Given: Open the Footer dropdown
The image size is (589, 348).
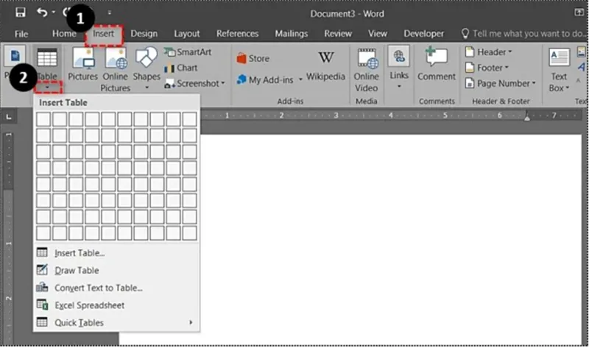Looking at the screenshot, I should click(x=487, y=68).
